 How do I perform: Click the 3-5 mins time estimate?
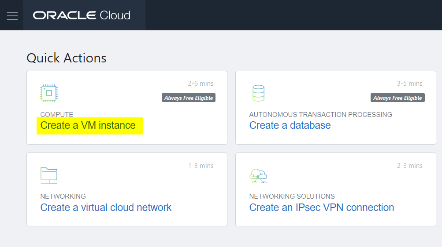click(409, 84)
